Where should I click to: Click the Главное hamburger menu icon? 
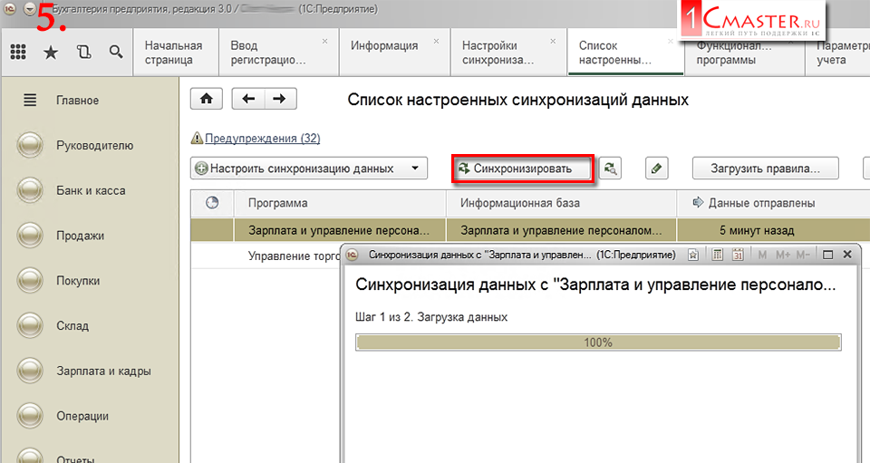(30, 101)
